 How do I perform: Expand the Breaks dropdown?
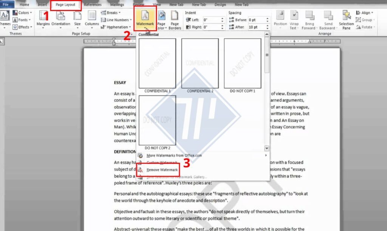(111, 12)
